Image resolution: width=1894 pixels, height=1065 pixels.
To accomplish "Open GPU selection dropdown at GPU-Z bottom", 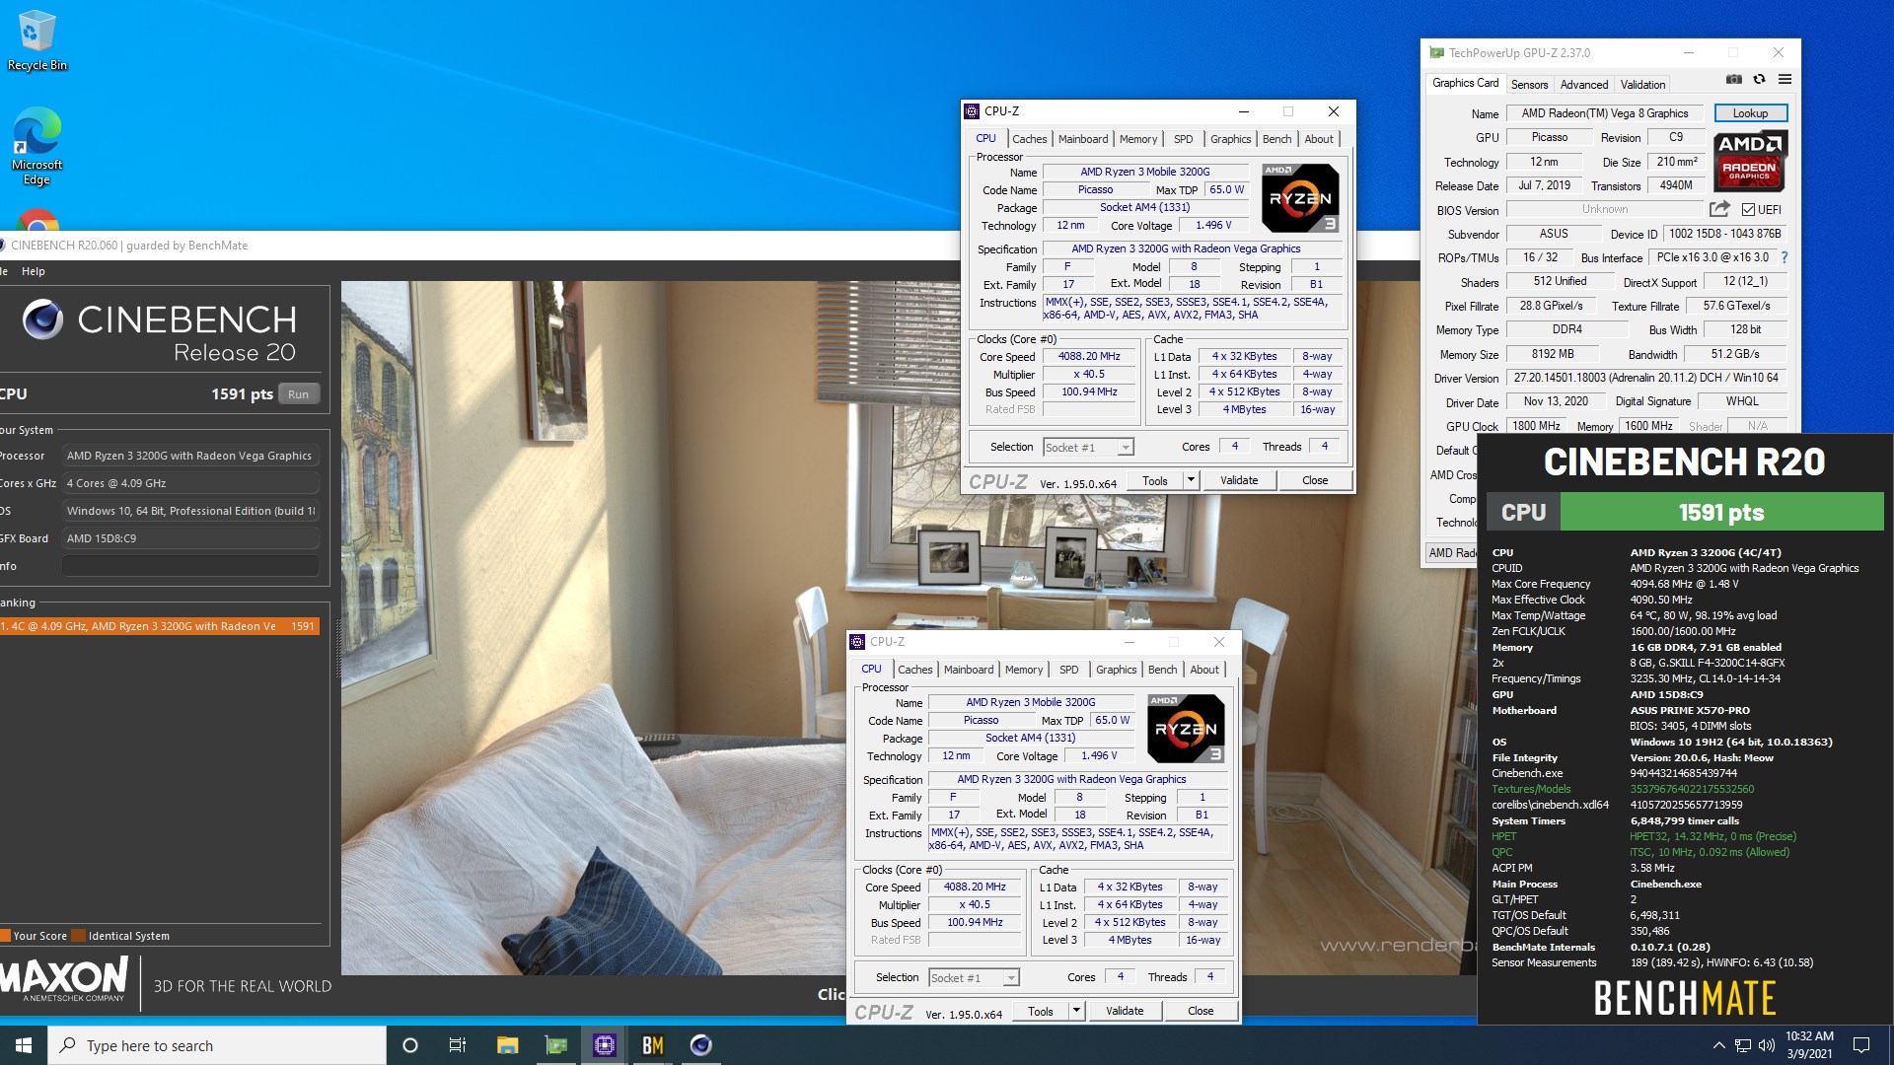I will [x=1452, y=552].
